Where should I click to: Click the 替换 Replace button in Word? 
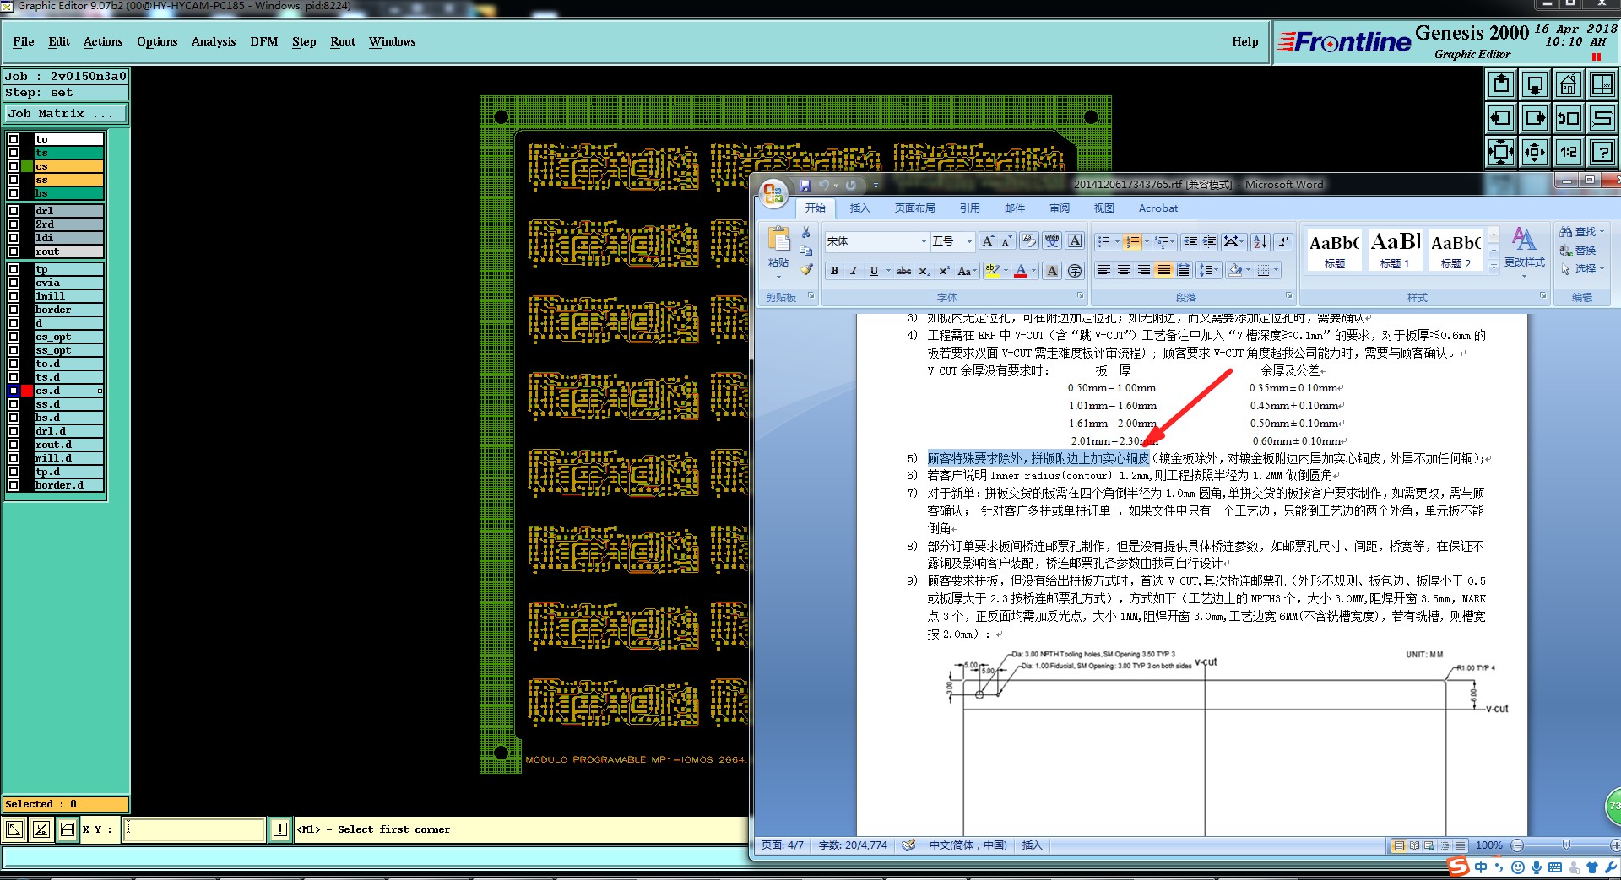point(1578,250)
